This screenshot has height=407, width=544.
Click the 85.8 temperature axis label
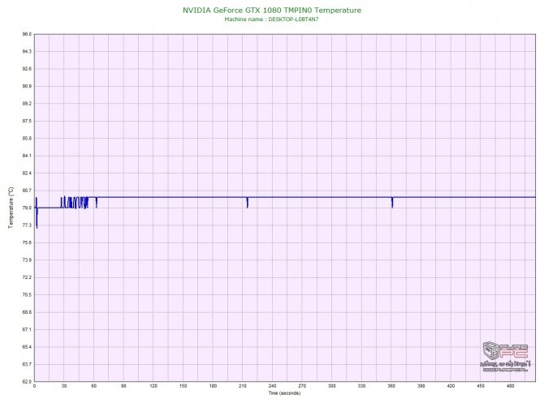coord(27,138)
